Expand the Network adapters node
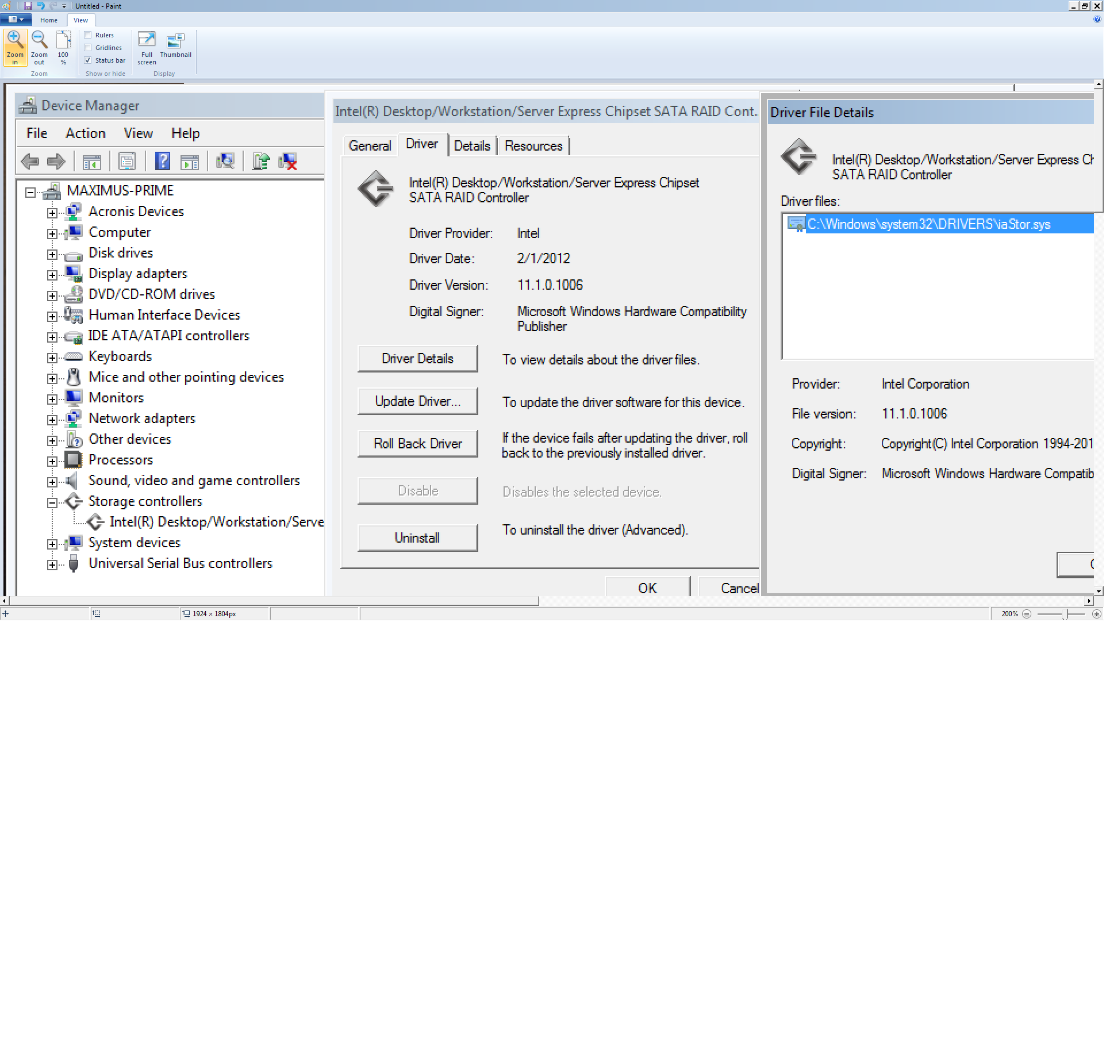The width and height of the screenshot is (1106, 1037). 52,420
